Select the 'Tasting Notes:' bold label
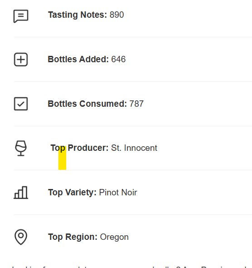This screenshot has height=268, width=252. pos(78,15)
